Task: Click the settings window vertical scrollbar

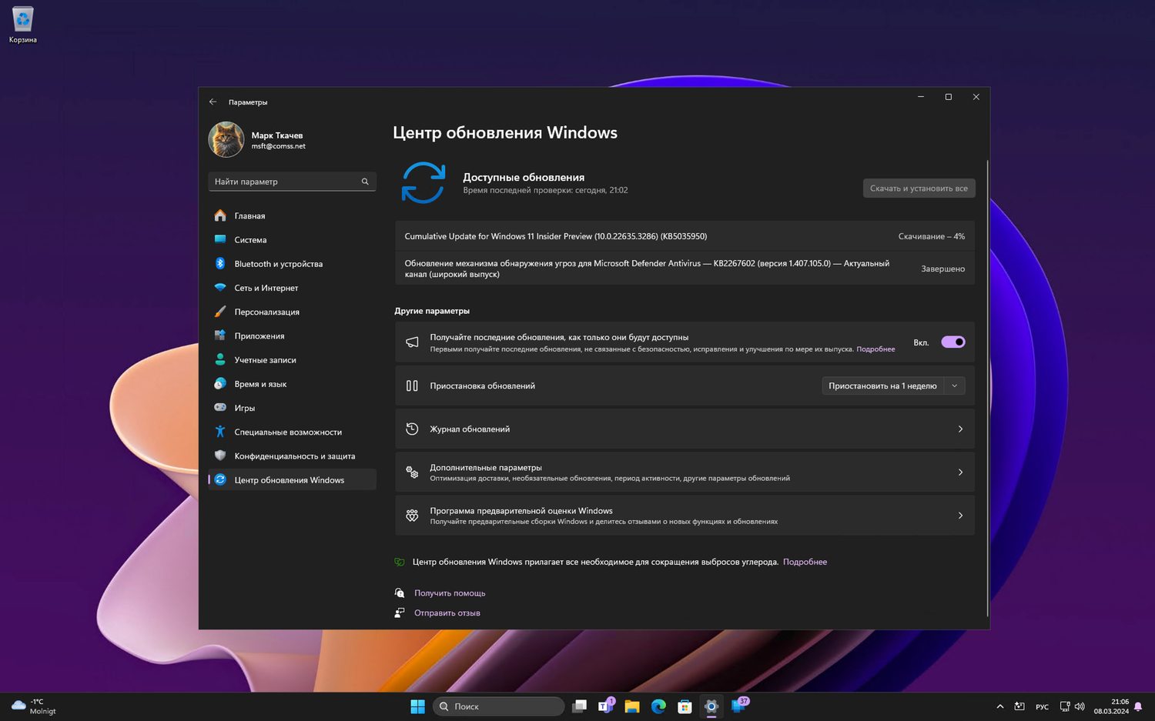Action: (x=987, y=388)
